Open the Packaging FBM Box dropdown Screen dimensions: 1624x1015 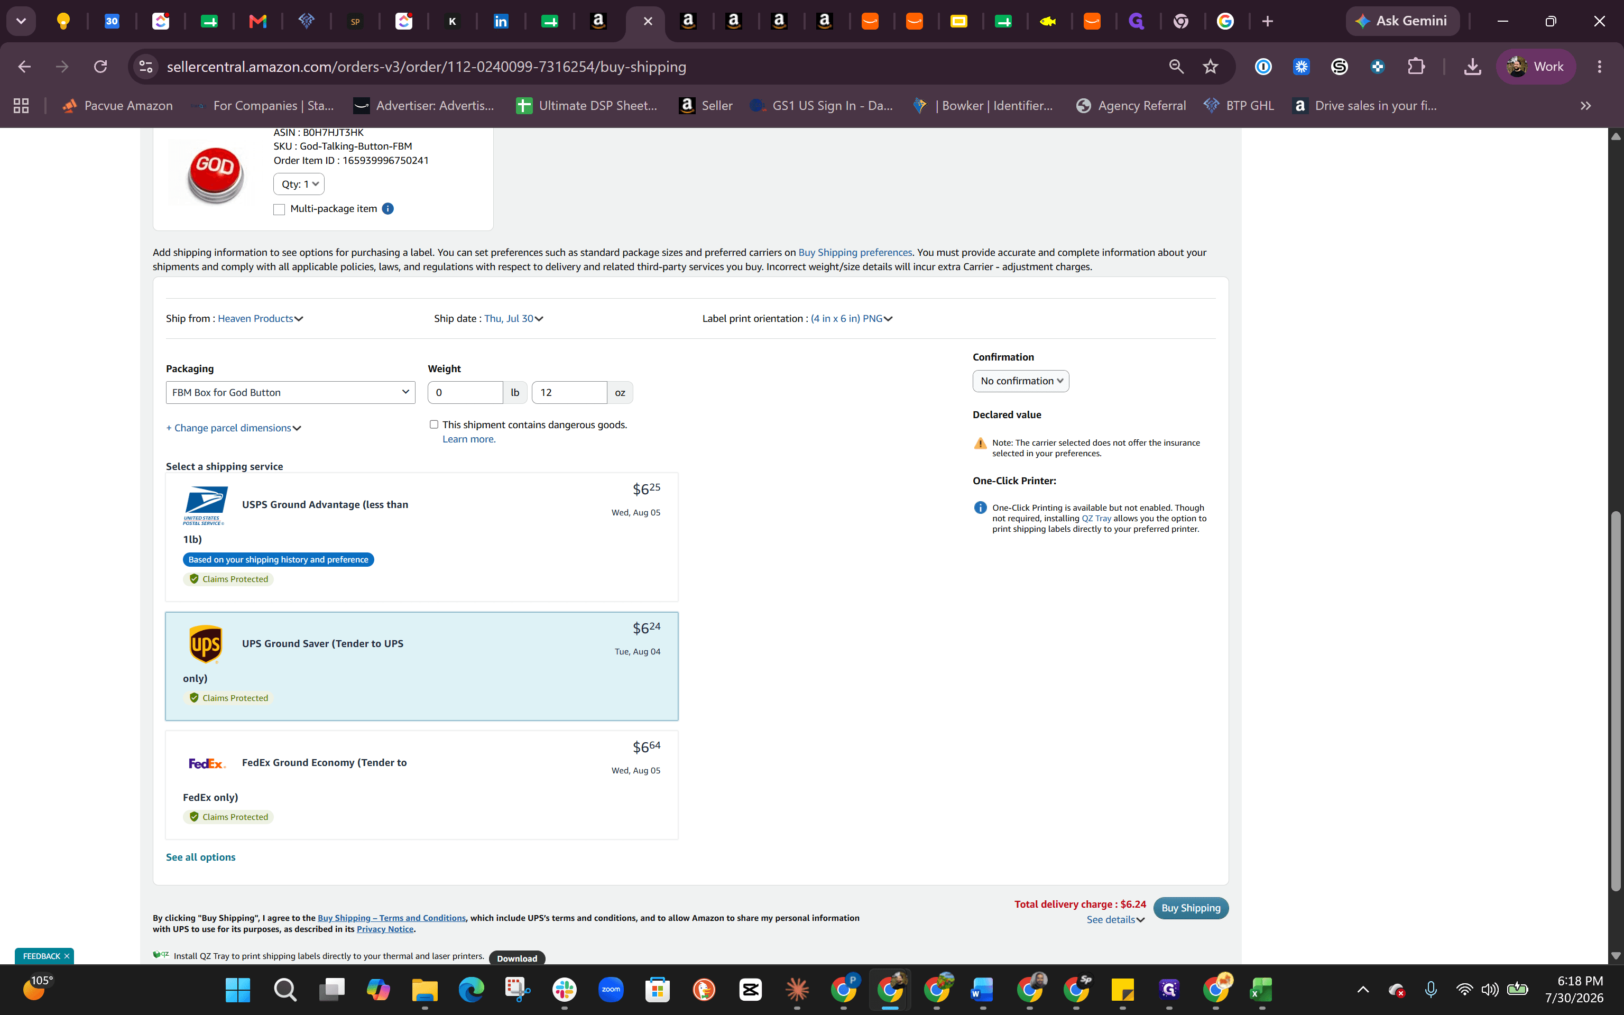(x=291, y=392)
